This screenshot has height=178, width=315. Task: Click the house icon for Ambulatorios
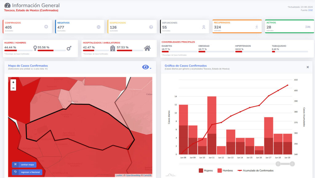coord(147,48)
